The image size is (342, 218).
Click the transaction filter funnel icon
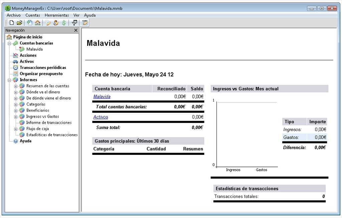[x=74, y=23]
